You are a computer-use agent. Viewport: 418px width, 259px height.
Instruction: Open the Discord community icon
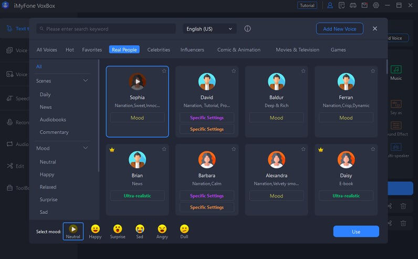coord(353,5)
